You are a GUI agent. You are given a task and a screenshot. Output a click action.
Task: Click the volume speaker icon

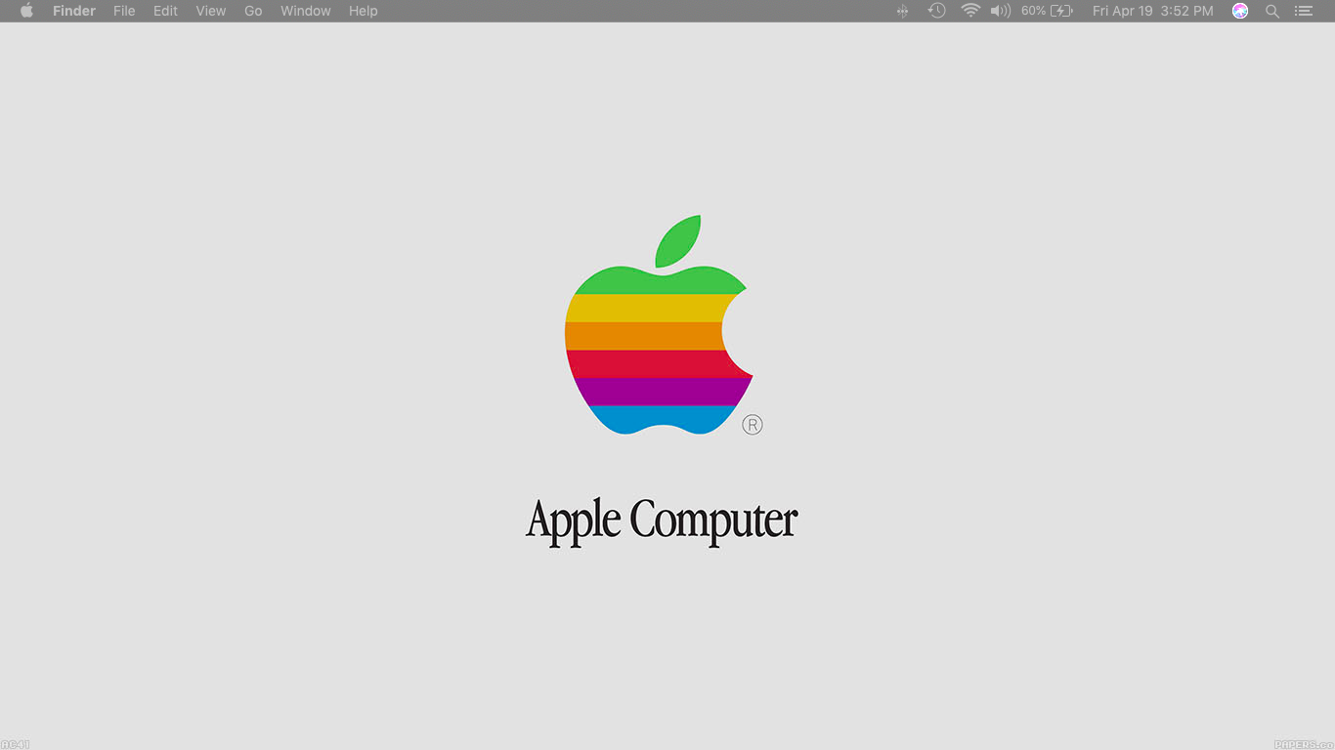(x=1000, y=11)
